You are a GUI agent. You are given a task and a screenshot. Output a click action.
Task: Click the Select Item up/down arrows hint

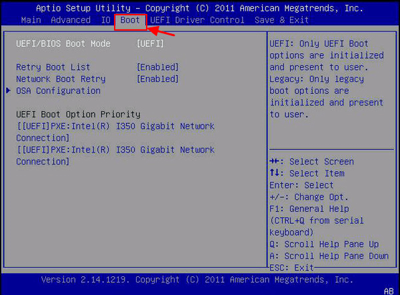(307, 174)
